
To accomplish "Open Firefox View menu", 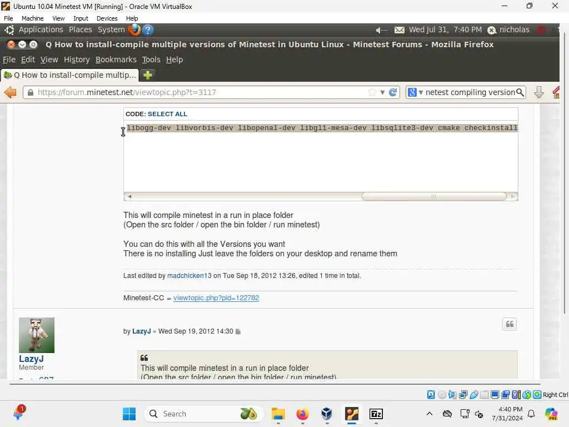I will 49,59.
